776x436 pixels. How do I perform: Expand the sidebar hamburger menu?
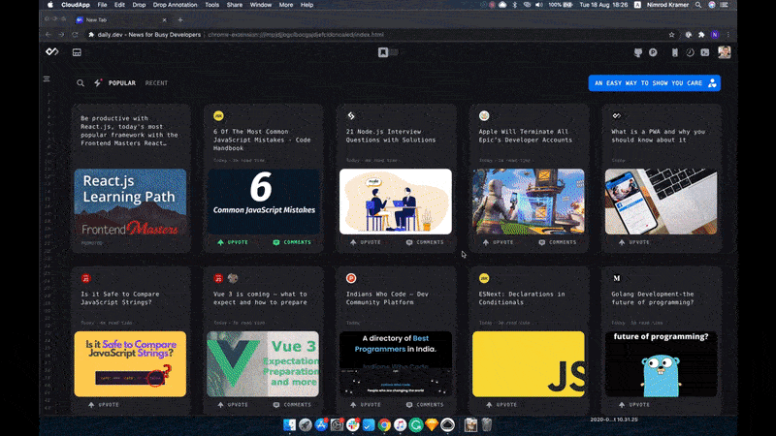click(47, 78)
